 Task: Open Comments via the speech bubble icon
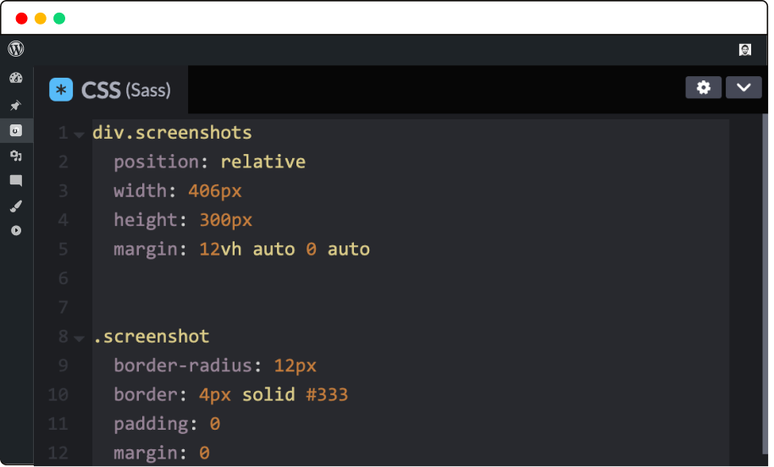pos(16,180)
